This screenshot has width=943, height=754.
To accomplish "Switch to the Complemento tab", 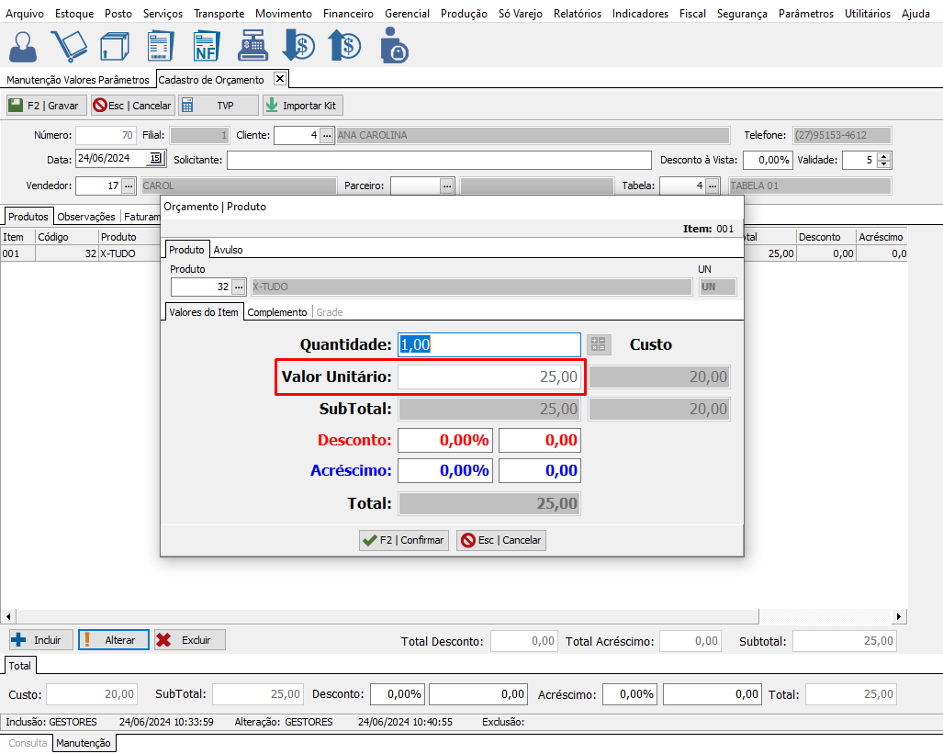I will pos(277,312).
